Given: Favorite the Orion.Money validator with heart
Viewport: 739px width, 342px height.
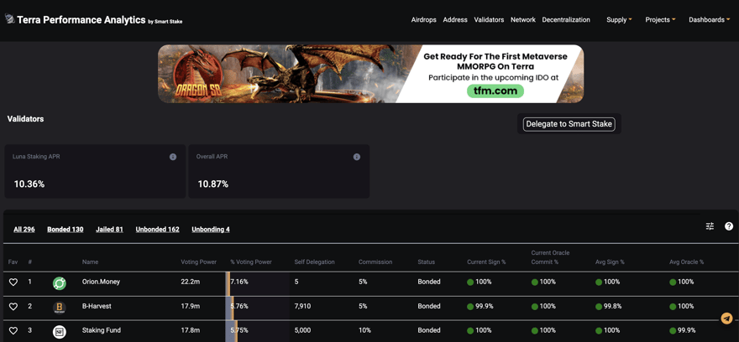Looking at the screenshot, I should (x=13, y=282).
